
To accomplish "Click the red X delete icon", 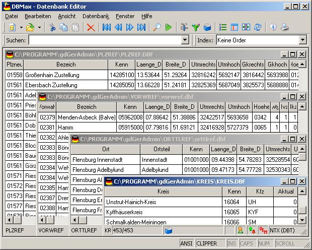I will 91,27.
